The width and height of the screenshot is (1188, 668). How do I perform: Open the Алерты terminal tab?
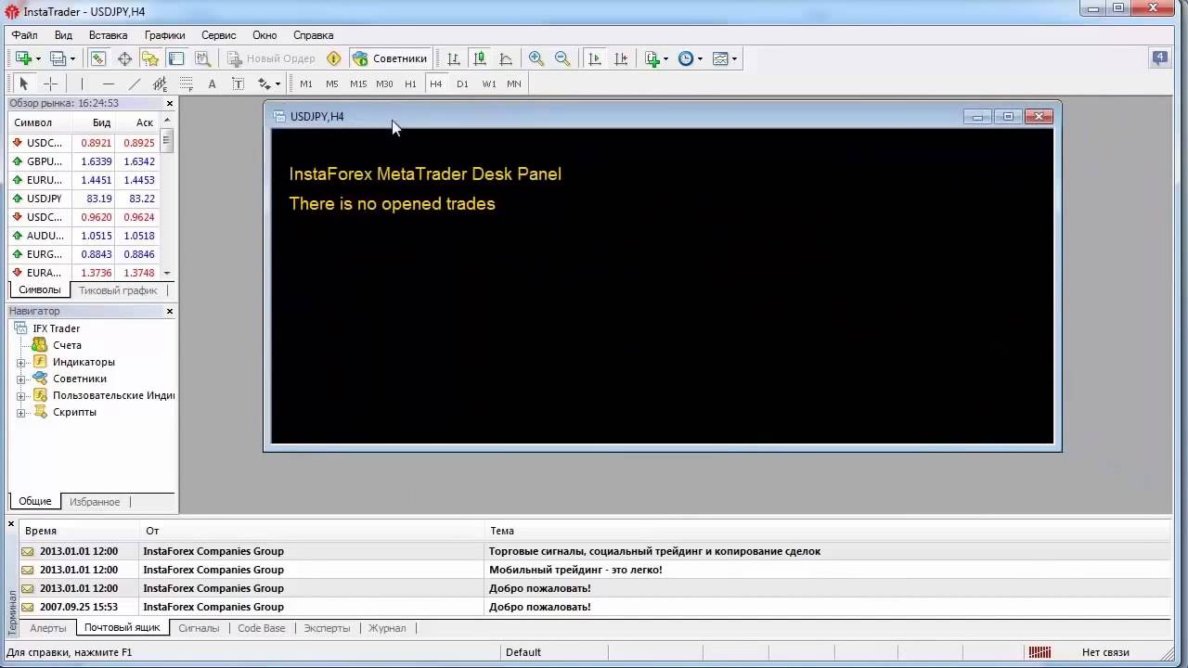(x=48, y=628)
